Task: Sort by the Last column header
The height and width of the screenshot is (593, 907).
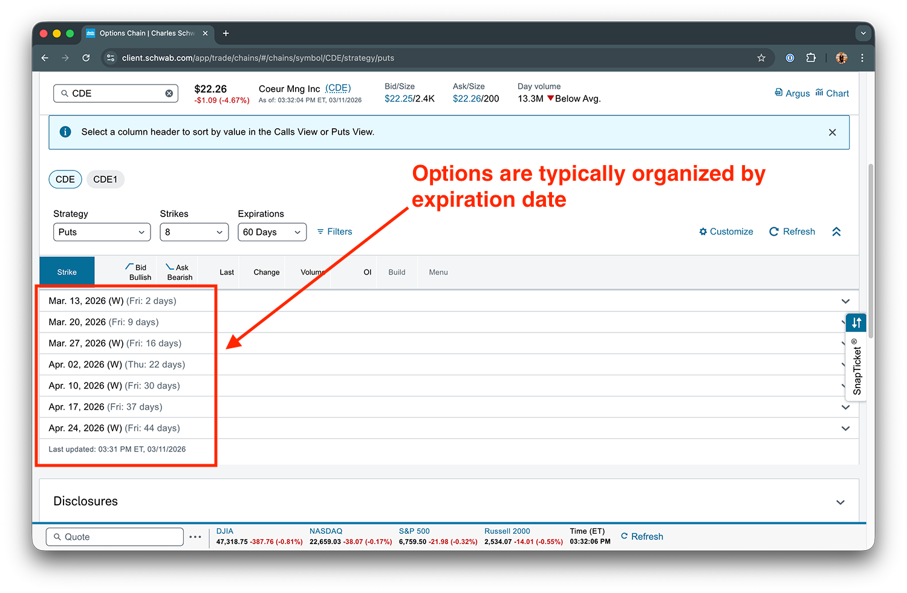Action: point(227,272)
